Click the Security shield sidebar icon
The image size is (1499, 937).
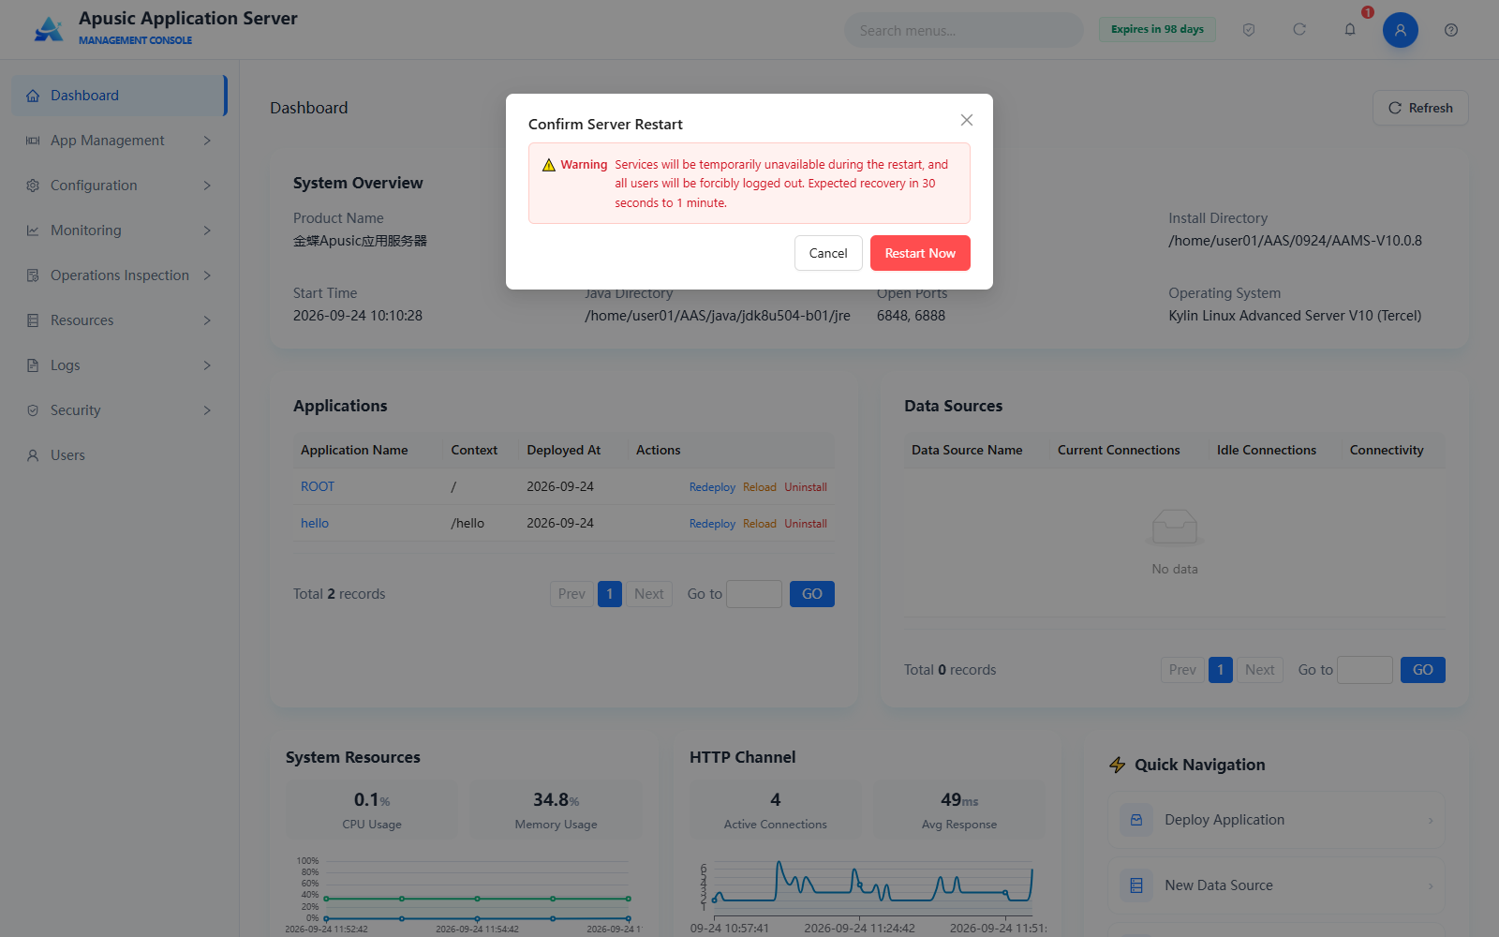(x=33, y=410)
